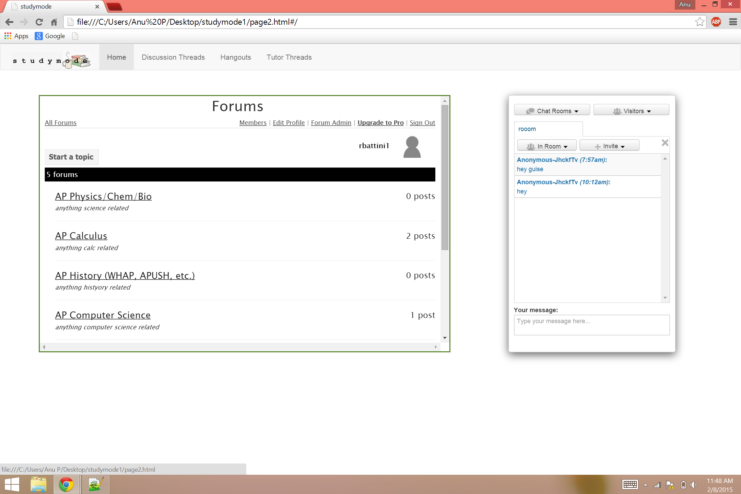Click the forum vertical scrollbar thumb

445,177
